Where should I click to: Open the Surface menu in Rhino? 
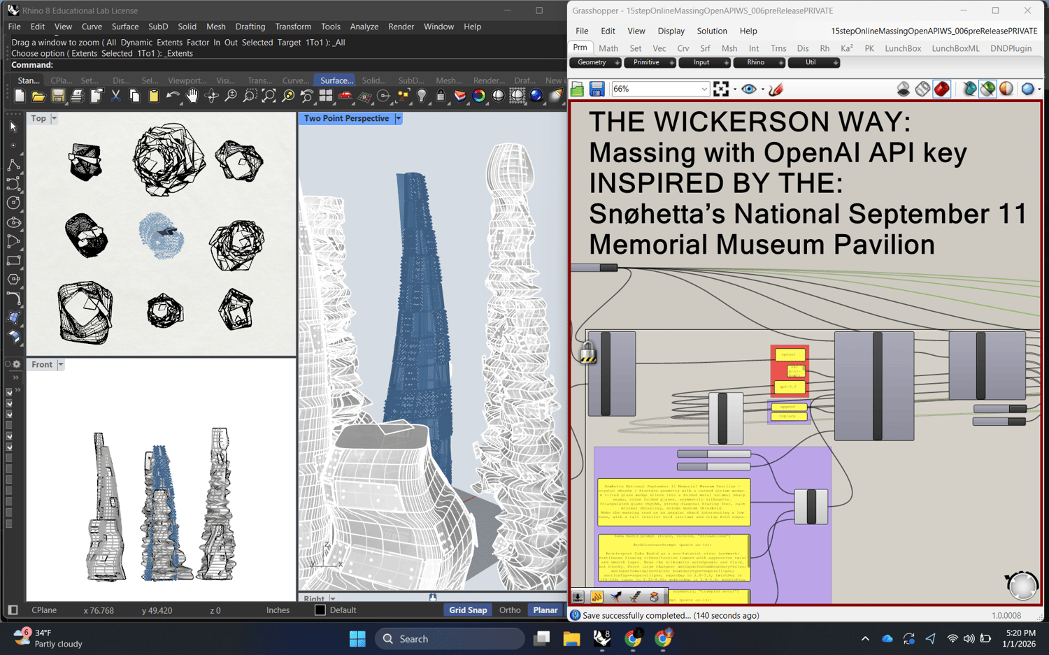pos(125,27)
